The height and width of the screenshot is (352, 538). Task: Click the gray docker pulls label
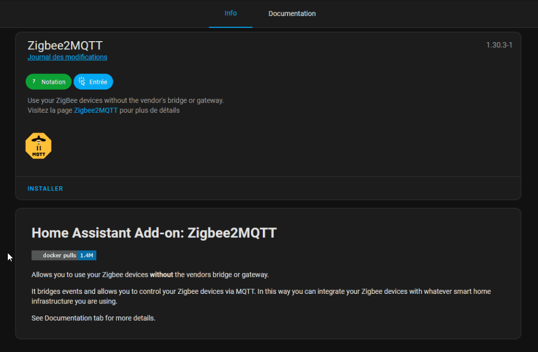click(x=57, y=255)
